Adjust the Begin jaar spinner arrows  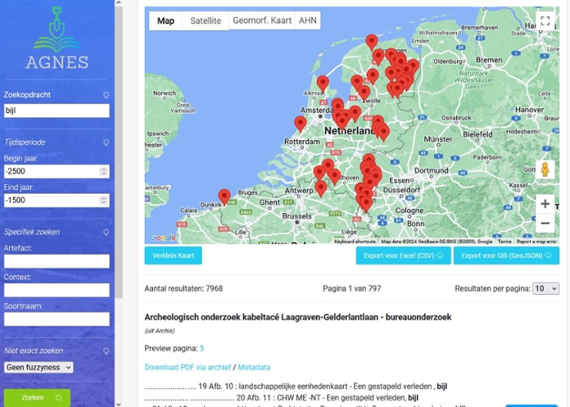click(103, 171)
